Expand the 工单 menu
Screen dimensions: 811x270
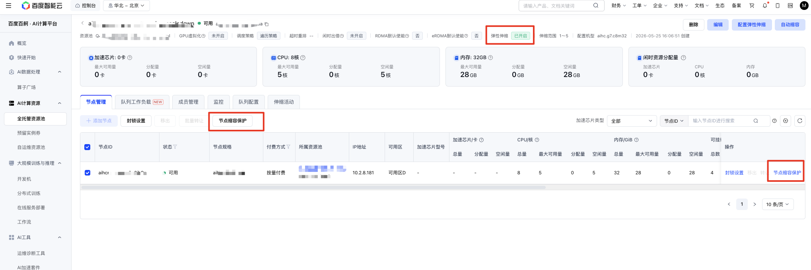(639, 6)
